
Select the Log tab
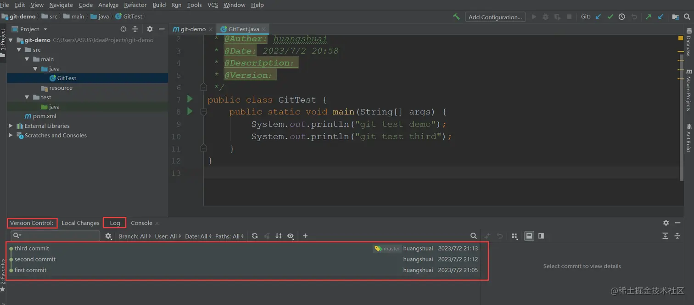pyautogui.click(x=115, y=223)
